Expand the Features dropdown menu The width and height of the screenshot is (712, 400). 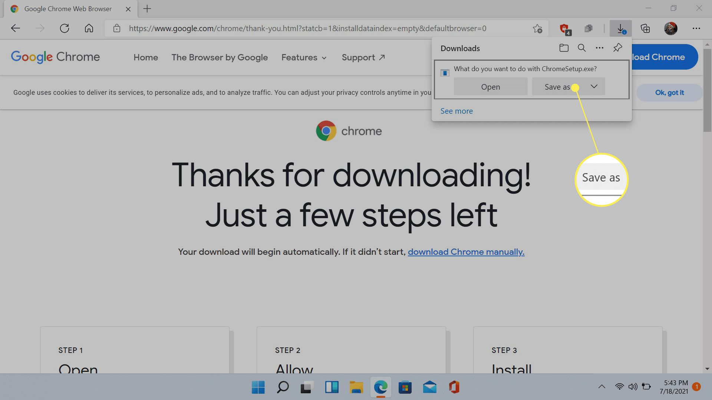click(x=304, y=57)
